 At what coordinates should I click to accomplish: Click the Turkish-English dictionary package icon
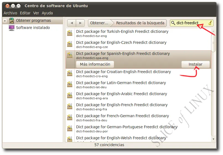tap(70, 33)
